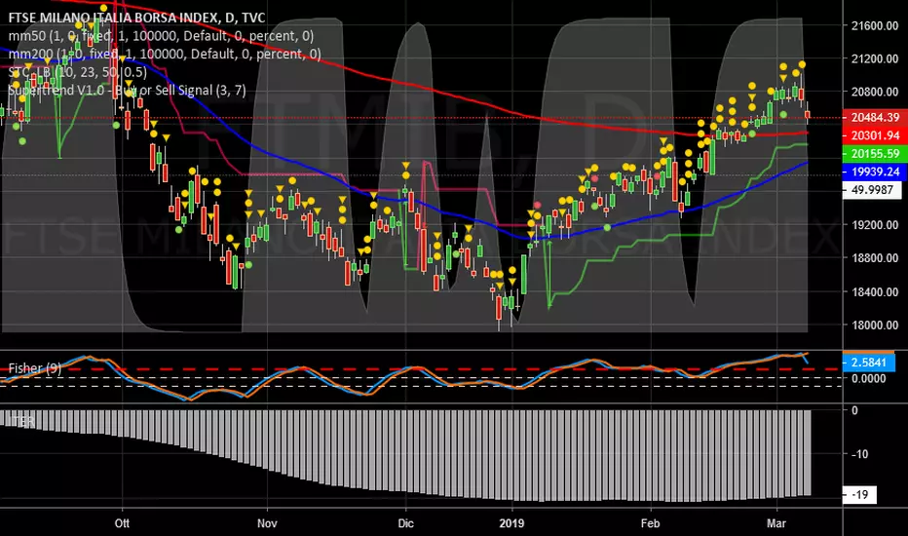The image size is (908, 536).
Task: Select the red mm200 value label 20301.94
Action: 875,135
